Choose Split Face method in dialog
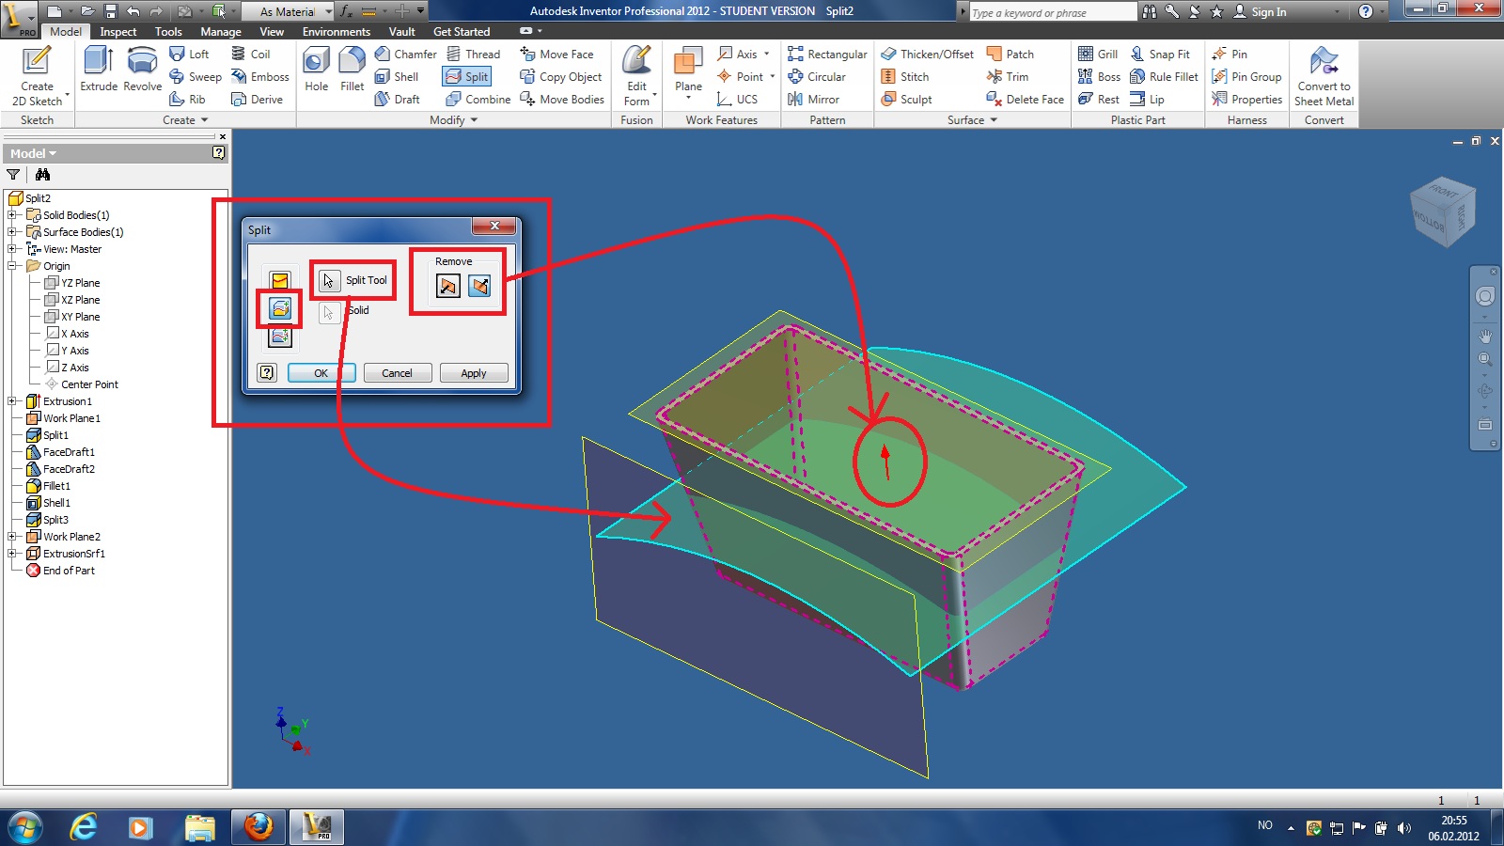The width and height of the screenshot is (1504, 846). pyautogui.click(x=280, y=280)
